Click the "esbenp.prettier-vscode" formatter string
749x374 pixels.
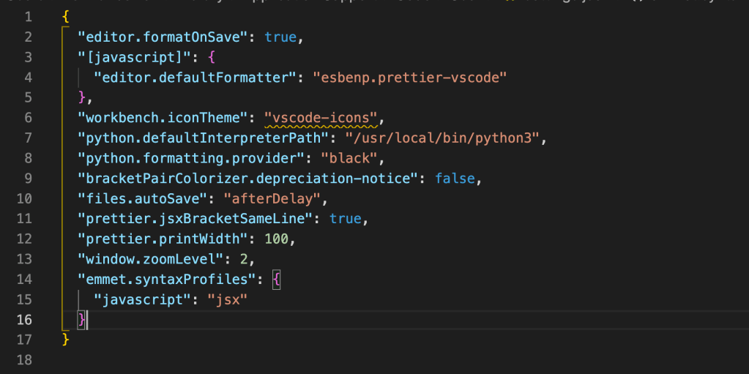(410, 77)
